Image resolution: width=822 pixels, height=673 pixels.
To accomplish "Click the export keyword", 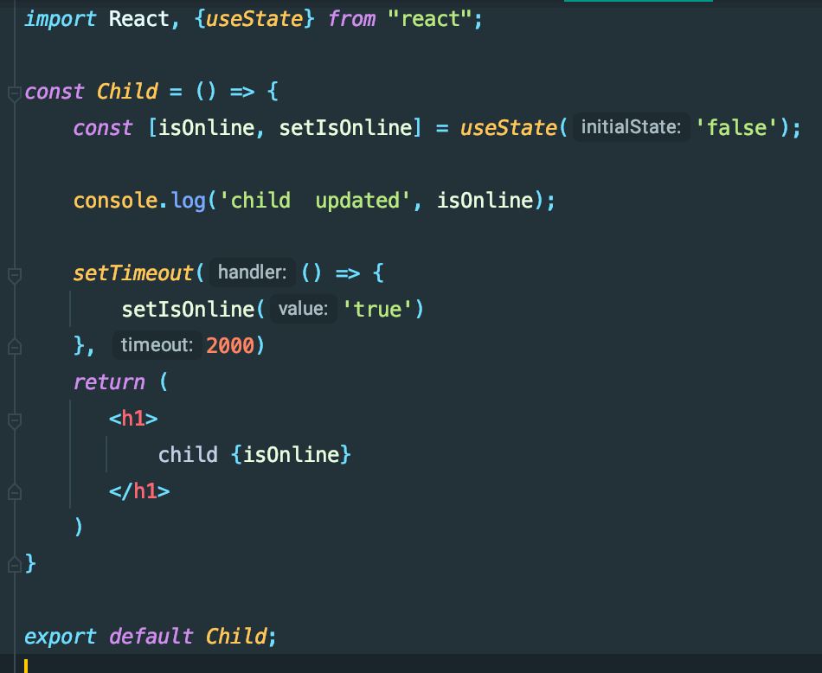I will click(x=60, y=637).
